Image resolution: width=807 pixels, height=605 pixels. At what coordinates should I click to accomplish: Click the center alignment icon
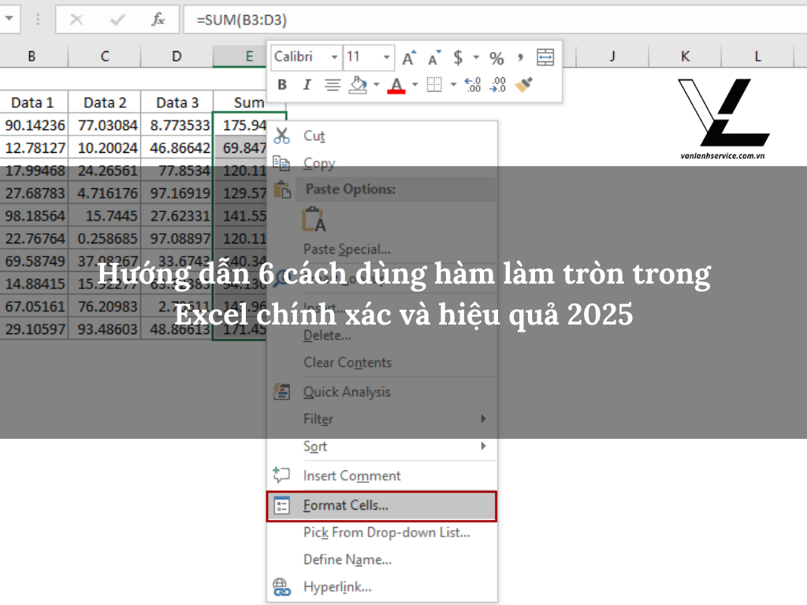[x=332, y=84]
